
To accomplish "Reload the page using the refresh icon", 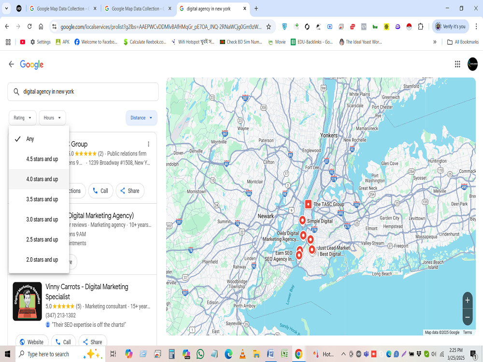I will pos(29,27).
